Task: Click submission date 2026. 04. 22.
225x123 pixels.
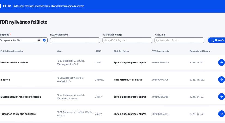Action: 197,114
